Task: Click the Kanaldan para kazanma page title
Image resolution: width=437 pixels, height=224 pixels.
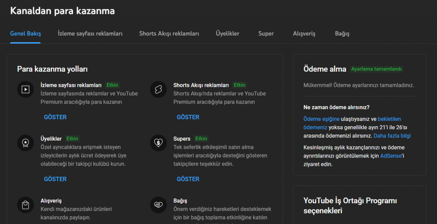Action: 62,11
